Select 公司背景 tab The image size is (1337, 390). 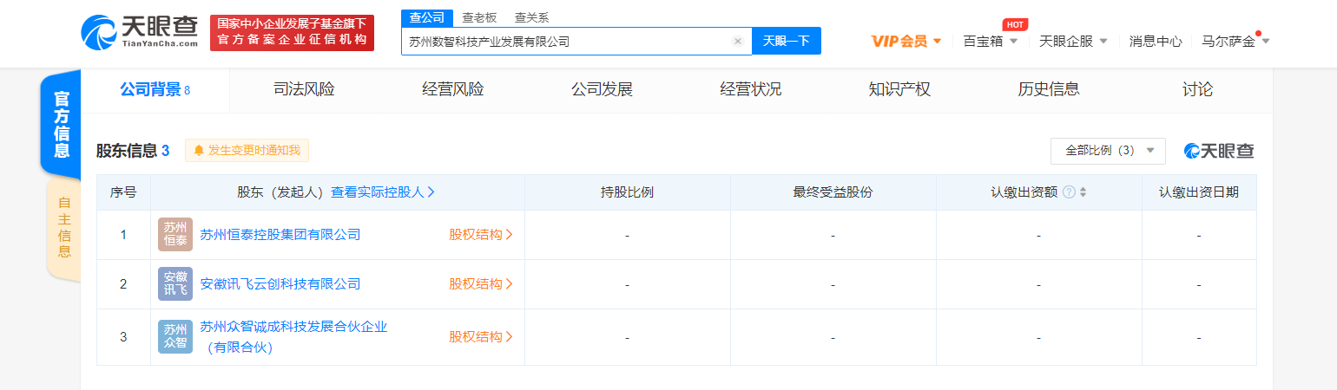click(155, 89)
